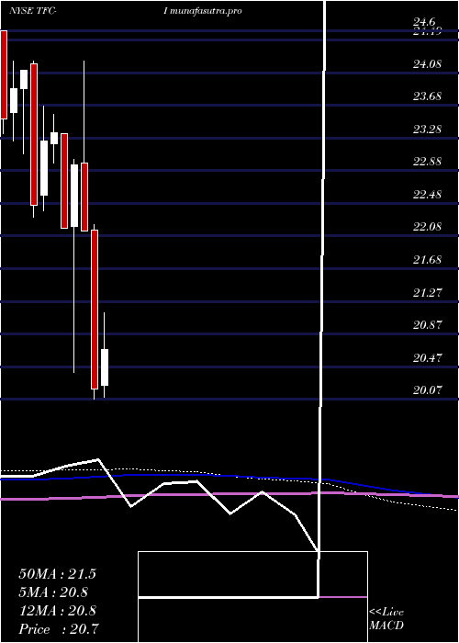Image resolution: width=459 pixels, height=643 pixels.
Task: Select the 22.48 price axis label
Action: 427,195
